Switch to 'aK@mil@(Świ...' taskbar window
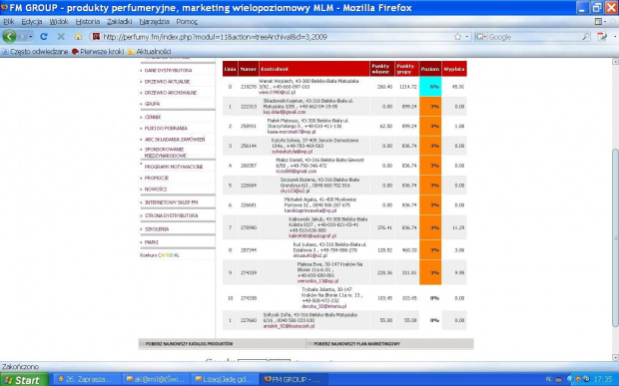Viewport: 619px width, 386px height. click(x=156, y=379)
